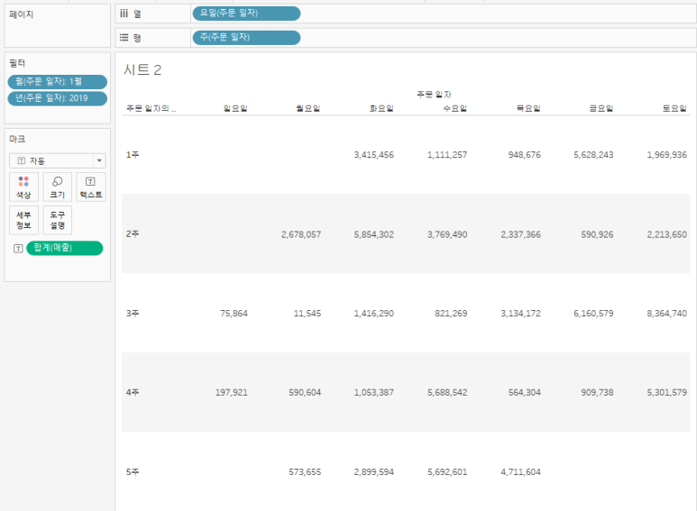Click the cell value 909,738

[597, 393]
